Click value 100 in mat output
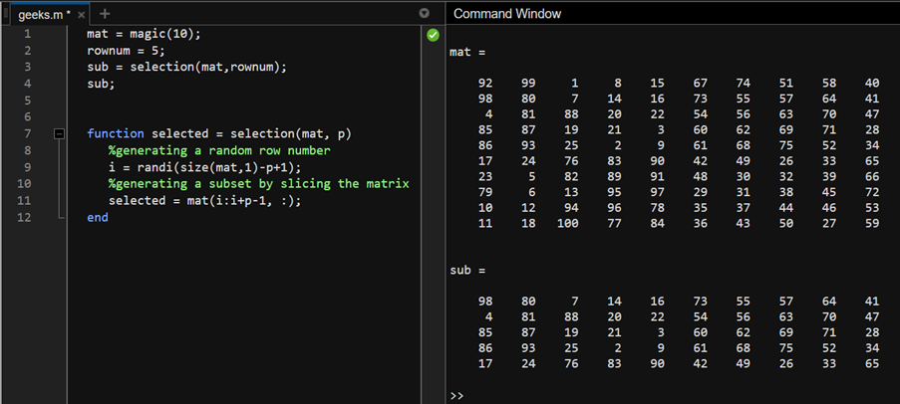Image resolution: width=900 pixels, height=404 pixels. click(x=568, y=224)
